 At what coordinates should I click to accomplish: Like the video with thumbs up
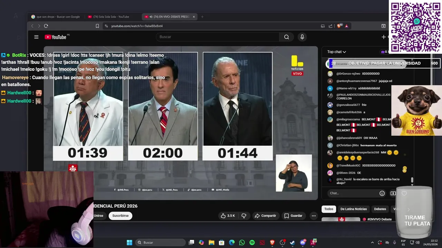[228, 216]
